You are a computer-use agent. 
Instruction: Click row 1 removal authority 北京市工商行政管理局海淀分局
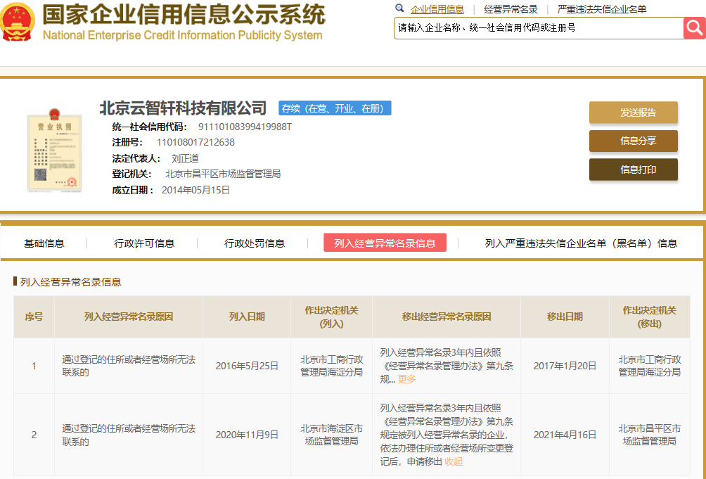click(x=649, y=366)
